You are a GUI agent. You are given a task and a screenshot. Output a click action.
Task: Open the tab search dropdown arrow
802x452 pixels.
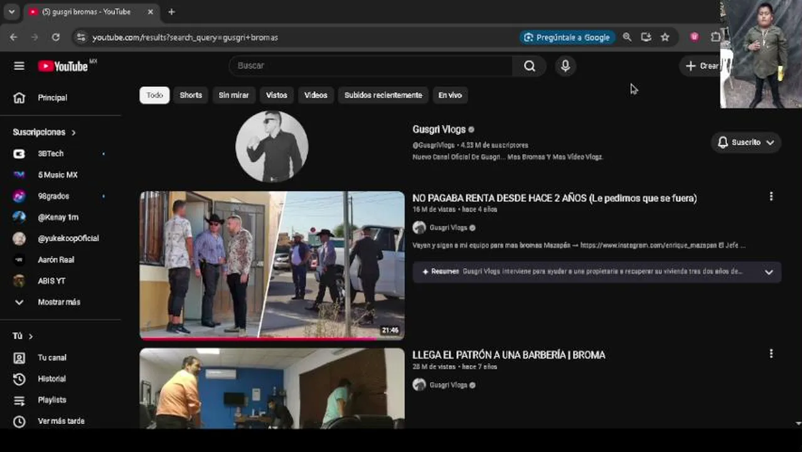click(11, 12)
